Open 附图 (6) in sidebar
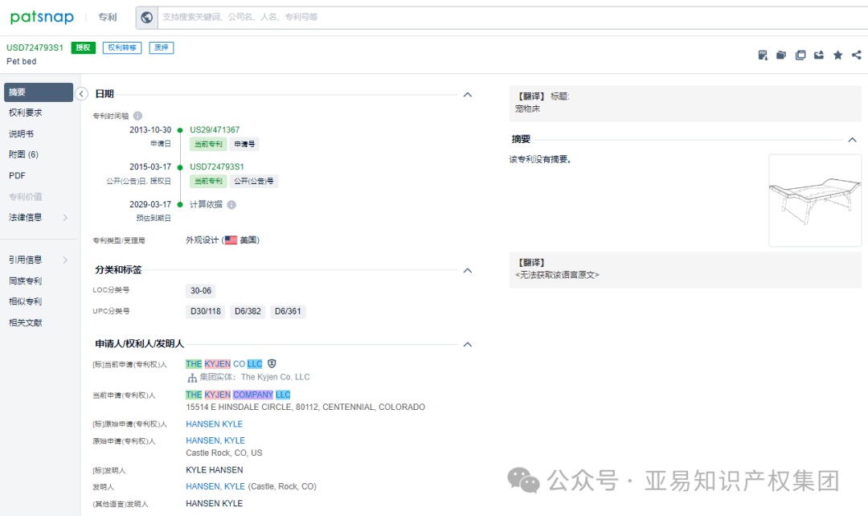The height and width of the screenshot is (516, 868). 24,154
